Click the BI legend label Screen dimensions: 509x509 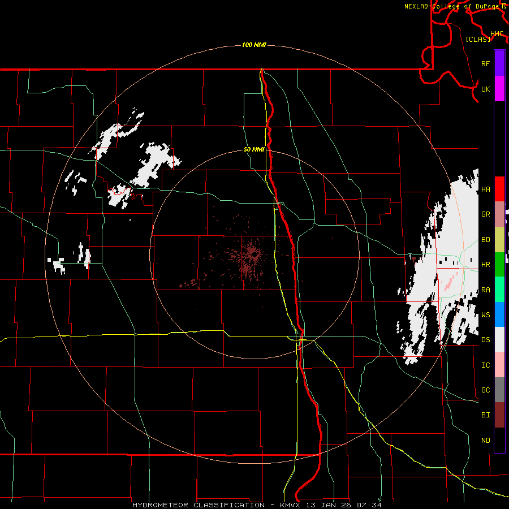(485, 415)
